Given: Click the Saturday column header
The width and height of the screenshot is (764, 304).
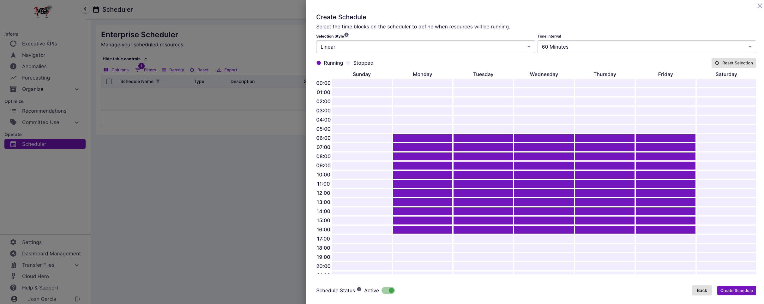Looking at the screenshot, I should tap(726, 74).
